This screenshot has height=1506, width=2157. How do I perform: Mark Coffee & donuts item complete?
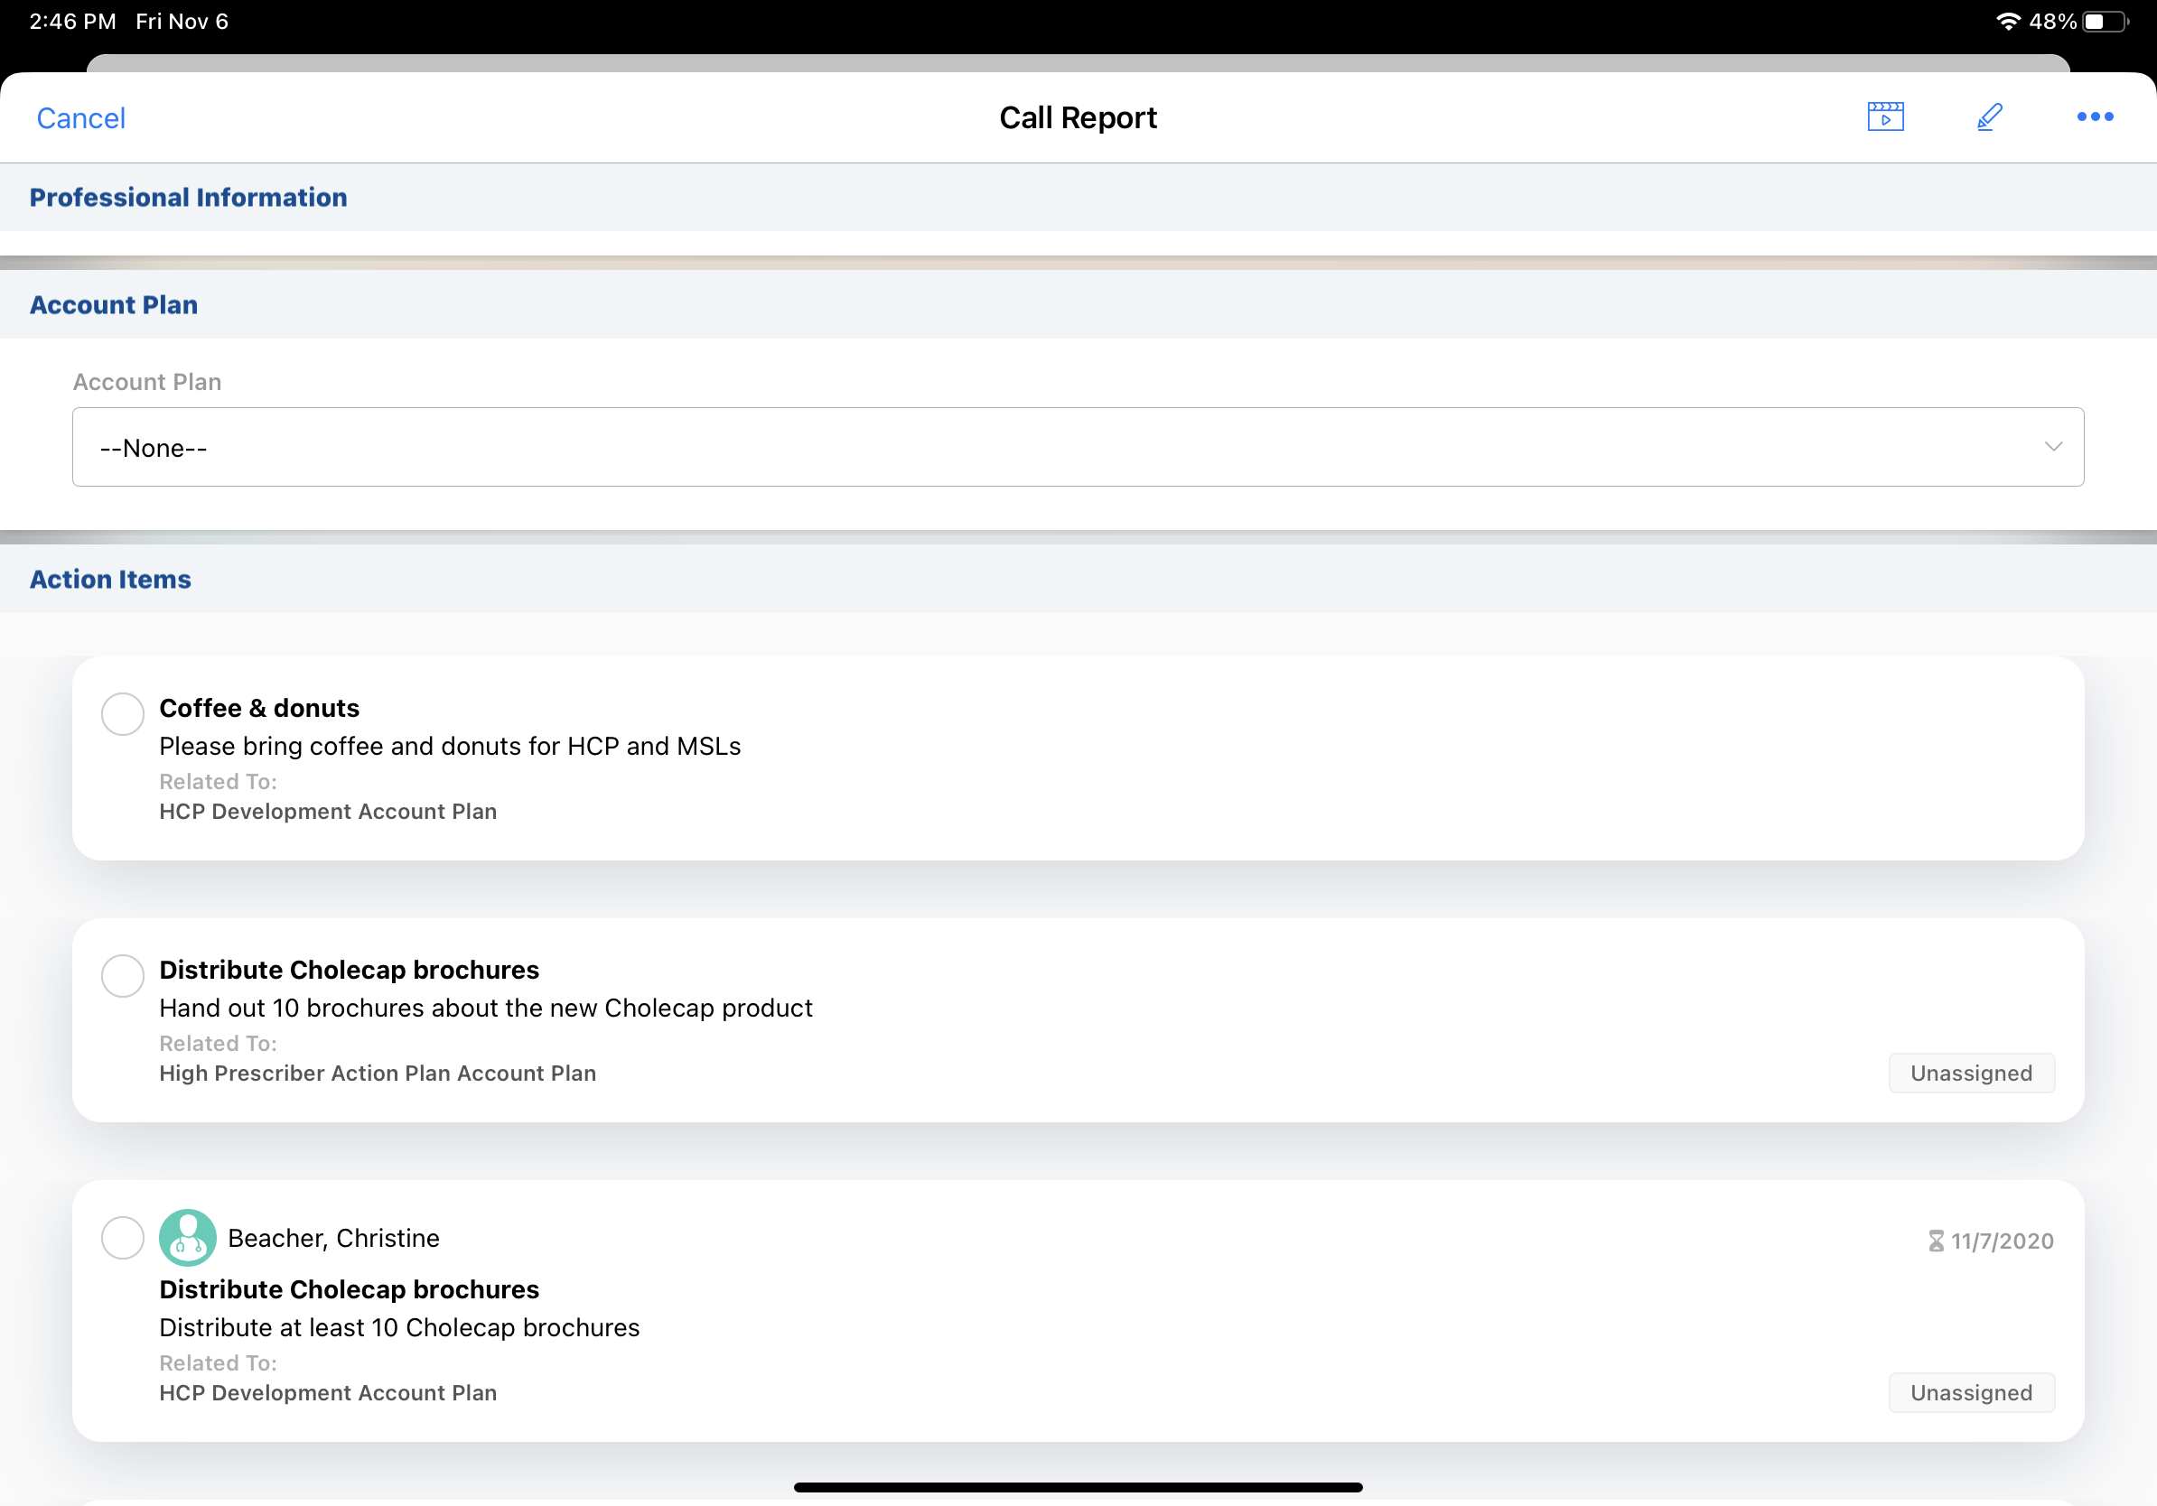[x=122, y=713]
